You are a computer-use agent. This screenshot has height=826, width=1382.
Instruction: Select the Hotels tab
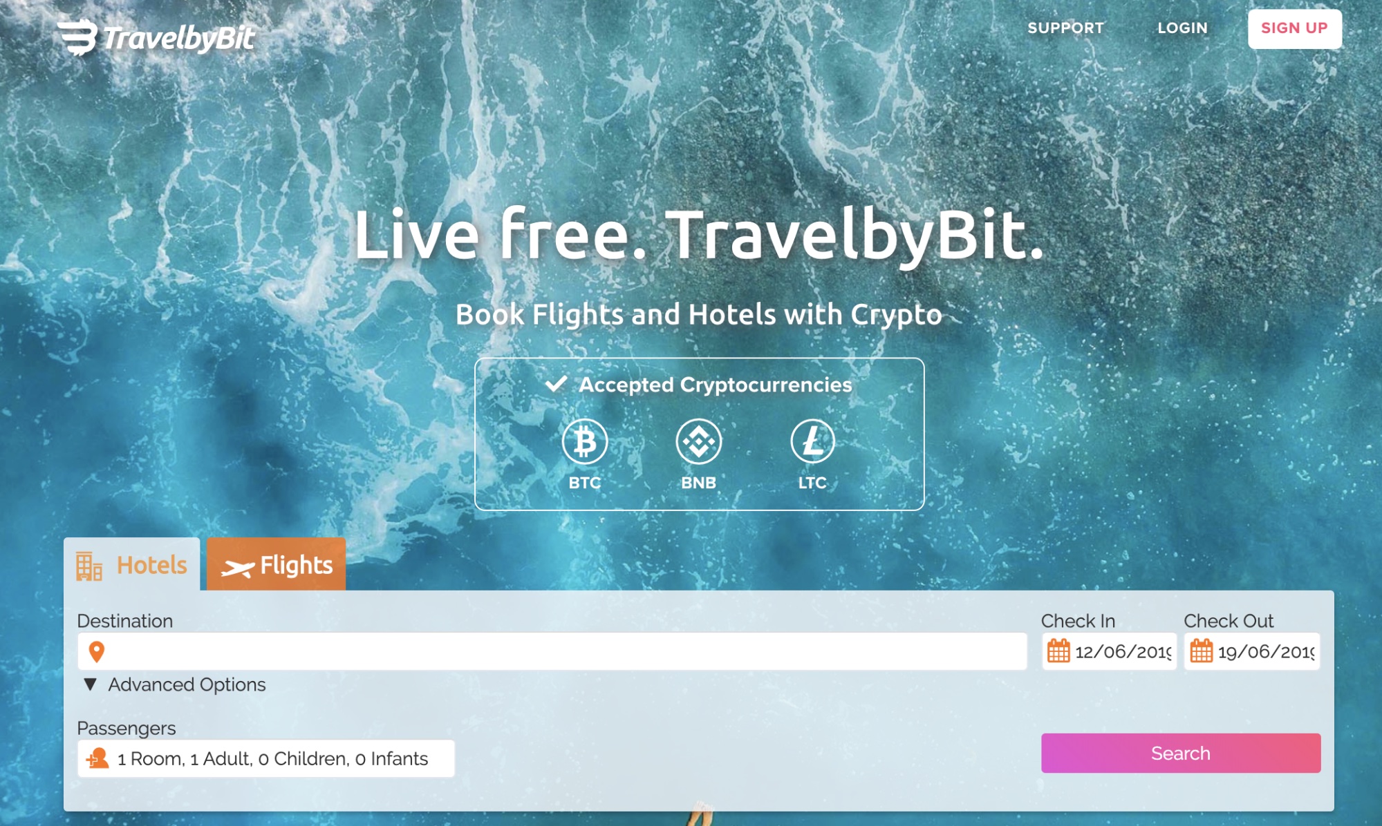[x=131, y=564]
